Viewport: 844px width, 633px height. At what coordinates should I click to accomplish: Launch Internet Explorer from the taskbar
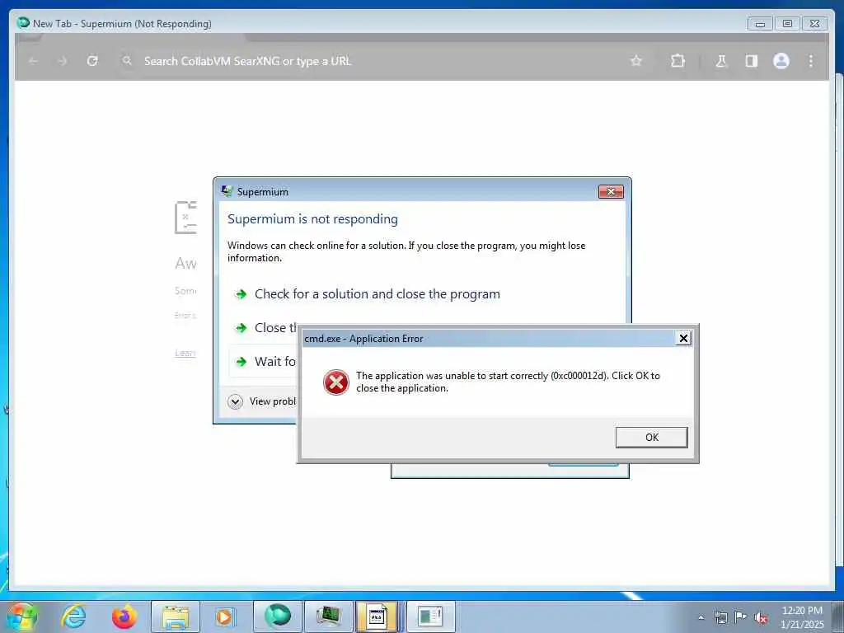click(73, 617)
